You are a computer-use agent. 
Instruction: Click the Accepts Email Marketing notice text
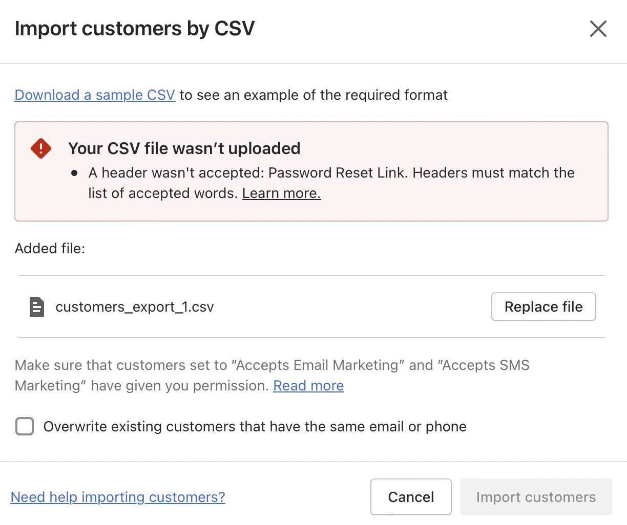click(271, 365)
